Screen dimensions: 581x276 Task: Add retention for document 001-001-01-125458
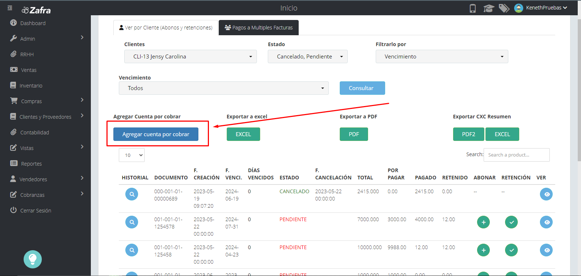pyautogui.click(x=511, y=250)
